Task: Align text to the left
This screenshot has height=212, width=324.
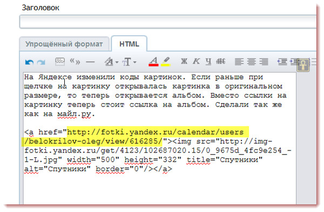Action: pyautogui.click(x=239, y=62)
